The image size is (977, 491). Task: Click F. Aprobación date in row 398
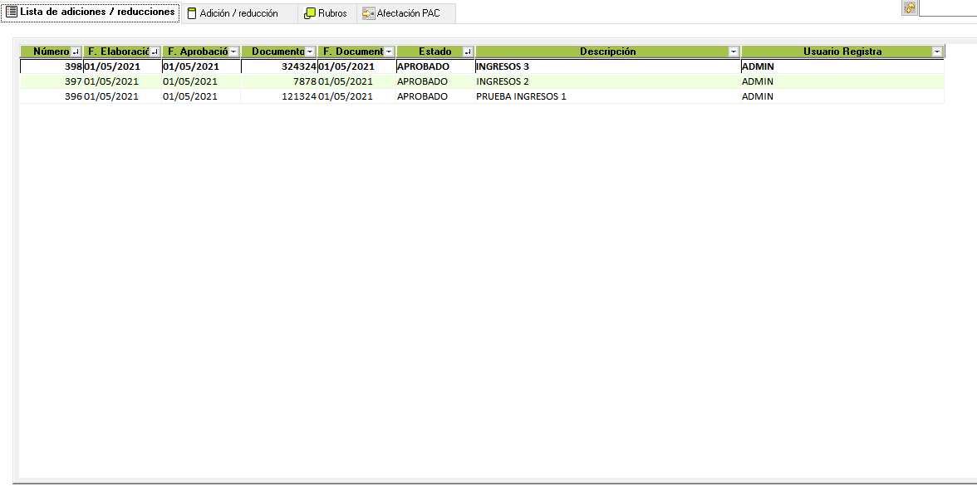point(201,66)
